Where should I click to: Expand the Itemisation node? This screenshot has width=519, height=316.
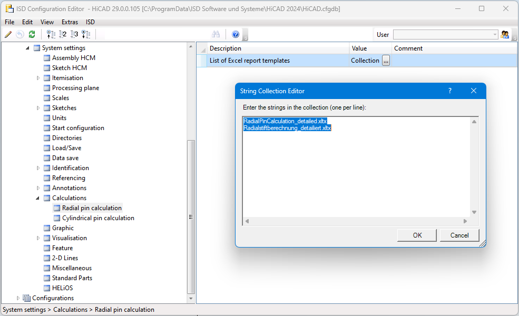pos(38,78)
